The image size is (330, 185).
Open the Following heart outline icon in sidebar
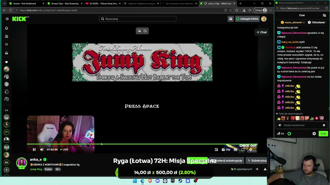6,44
